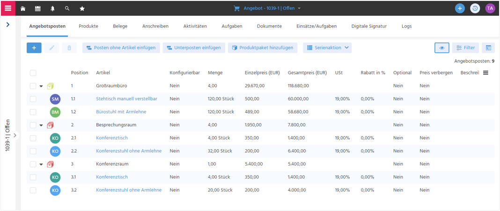Screen dimensions: 500x211
Task: Switch to the Produkte tab
Action: pyautogui.click(x=88, y=26)
